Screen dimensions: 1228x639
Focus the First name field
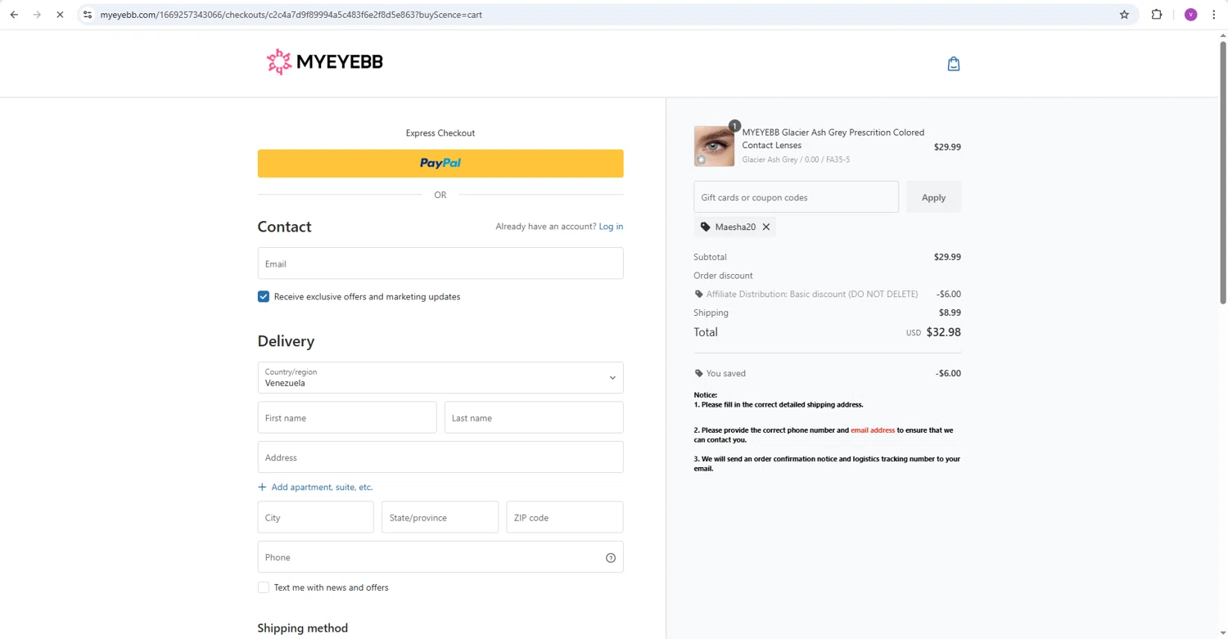point(347,417)
